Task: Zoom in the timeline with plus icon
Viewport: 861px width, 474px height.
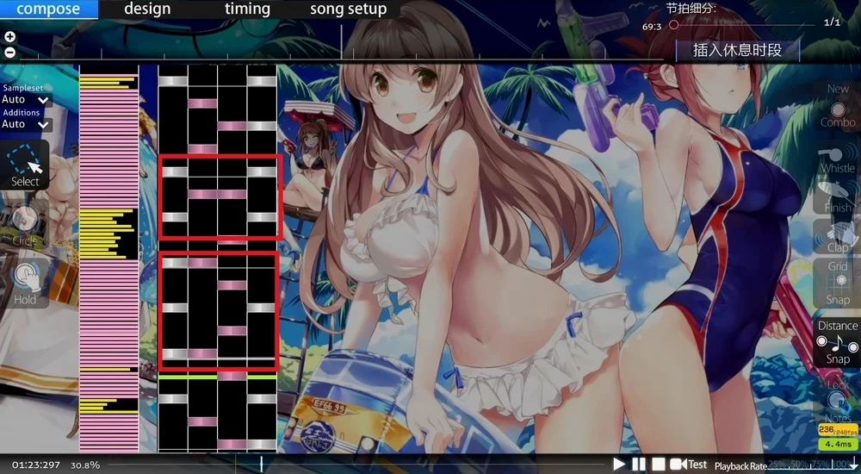Action: (9, 37)
